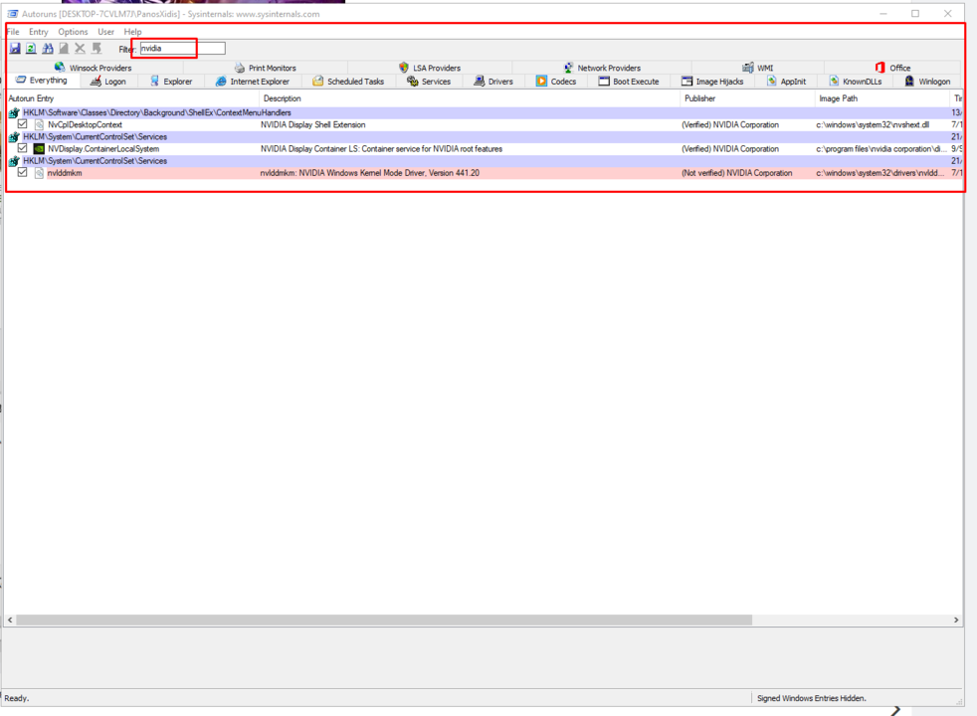Select the HKLM ContextMenuHandlers registry key row
This screenshot has width=977, height=716.
[x=485, y=112]
